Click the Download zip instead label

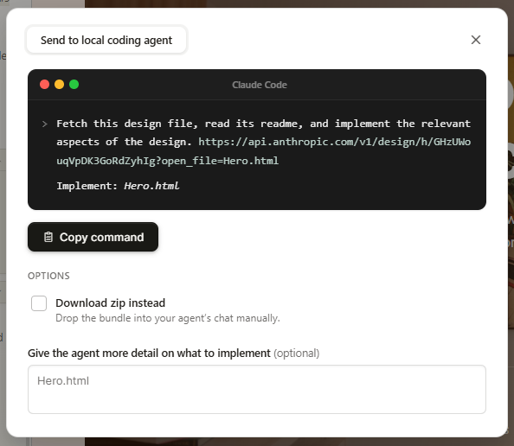point(111,303)
